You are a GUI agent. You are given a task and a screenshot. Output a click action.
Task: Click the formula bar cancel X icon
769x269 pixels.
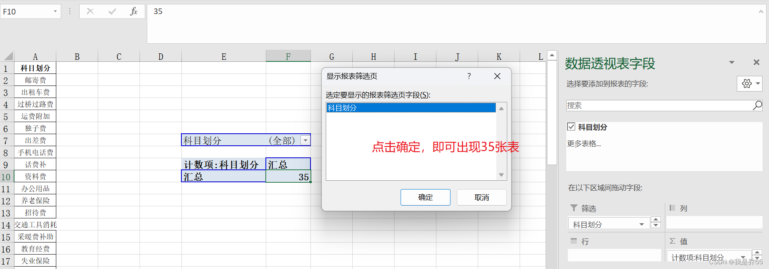[x=90, y=12]
